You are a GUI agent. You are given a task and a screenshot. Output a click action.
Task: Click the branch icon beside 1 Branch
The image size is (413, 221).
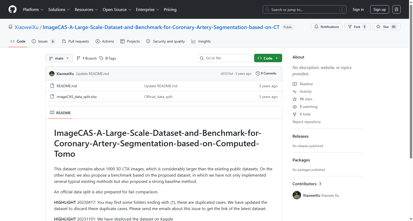79,58
